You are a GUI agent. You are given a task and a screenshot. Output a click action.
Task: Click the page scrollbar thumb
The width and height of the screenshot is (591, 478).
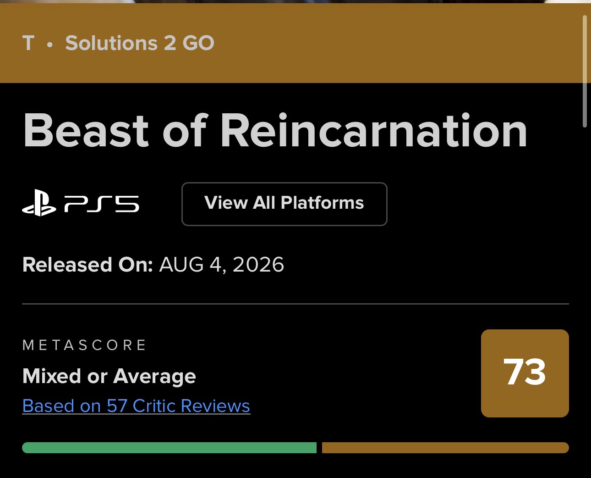585,71
